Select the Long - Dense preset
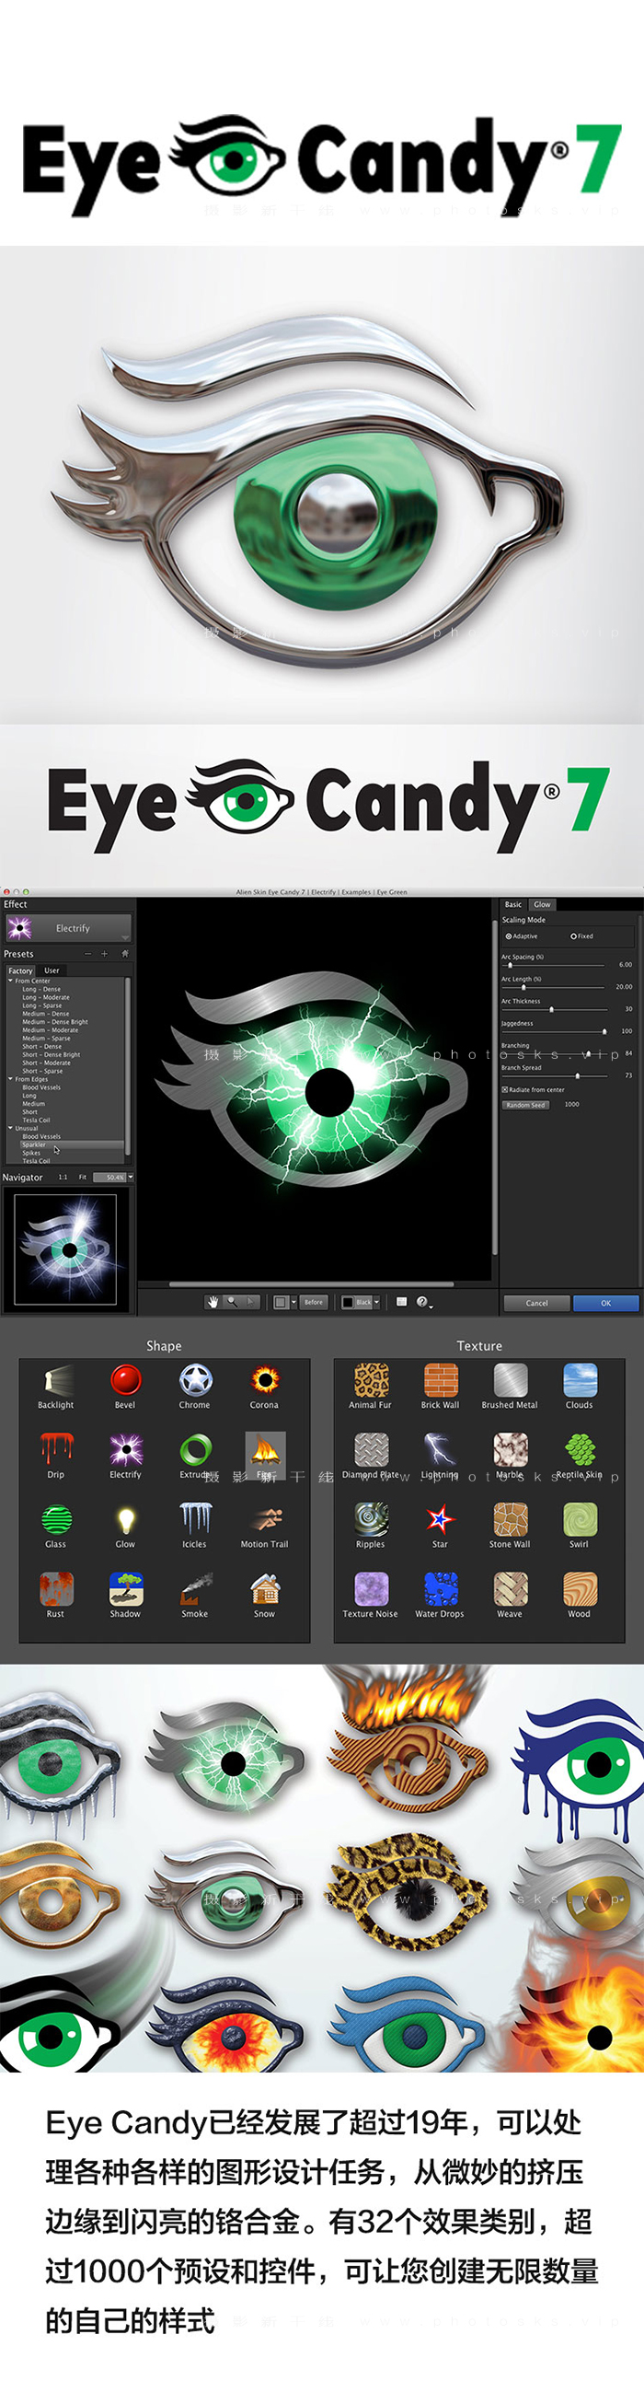Viewport: 644px width, 2381px height. click(41, 989)
